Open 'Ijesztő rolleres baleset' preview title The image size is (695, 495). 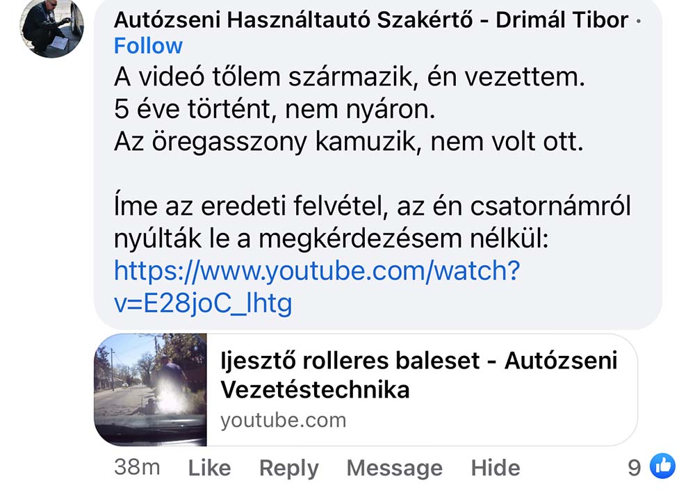[418, 375]
